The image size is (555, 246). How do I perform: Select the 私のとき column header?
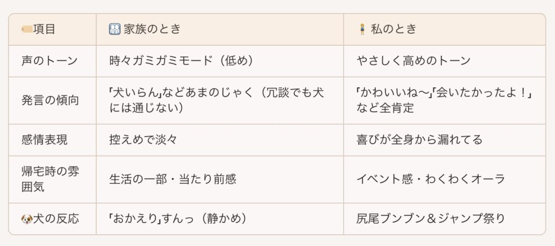(444, 29)
